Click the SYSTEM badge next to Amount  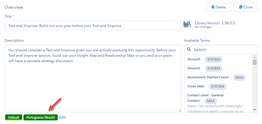(x=214, y=68)
